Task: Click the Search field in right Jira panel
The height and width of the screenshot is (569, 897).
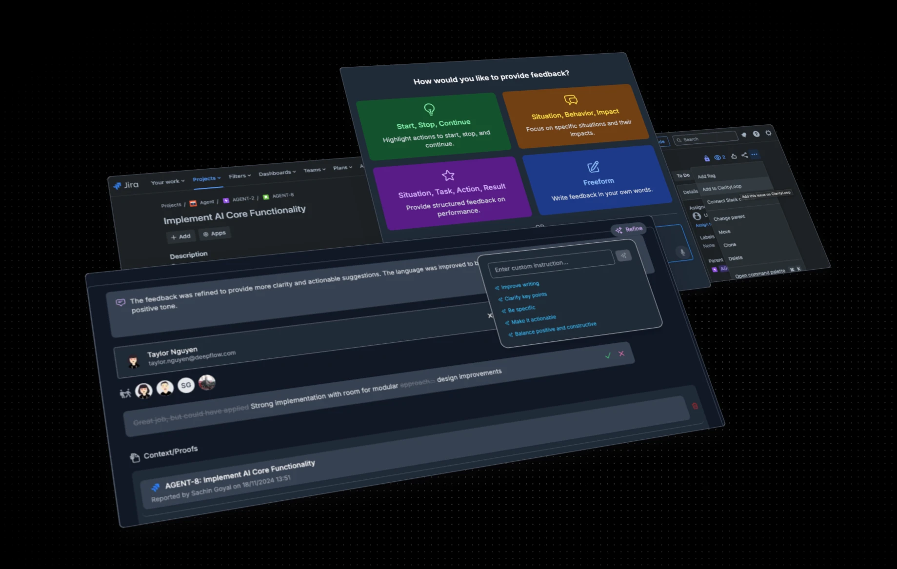Action: pyautogui.click(x=705, y=138)
